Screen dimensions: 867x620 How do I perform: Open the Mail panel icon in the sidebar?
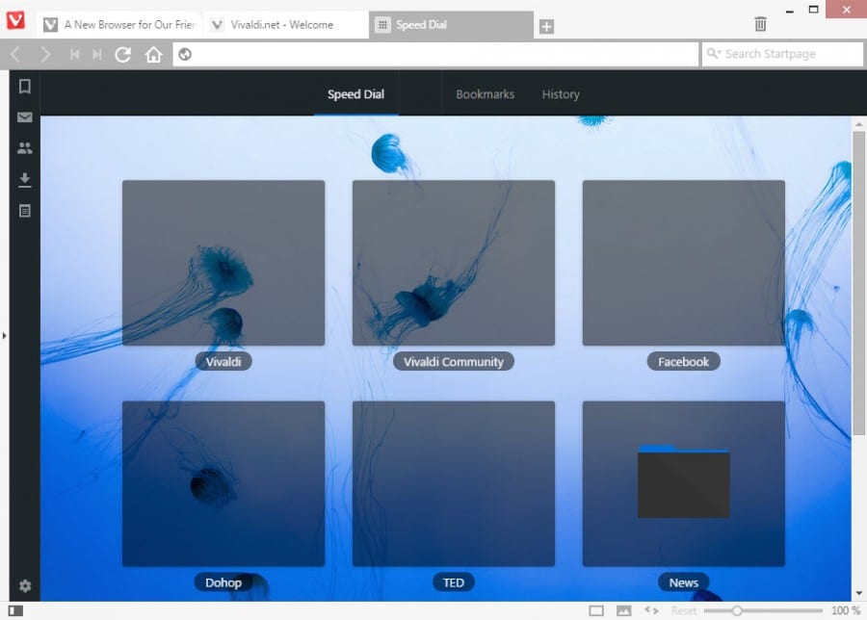pos(23,116)
